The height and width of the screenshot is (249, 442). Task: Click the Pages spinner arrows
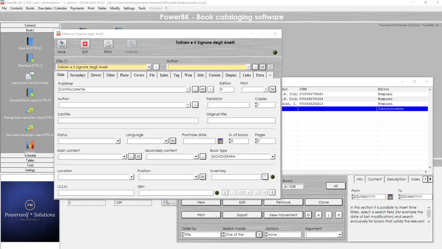tap(256, 141)
